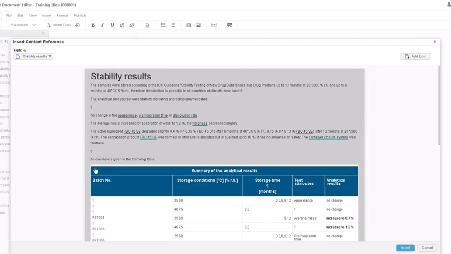Open the Paragraph style dropdown
451x254 pixels.
23,25
